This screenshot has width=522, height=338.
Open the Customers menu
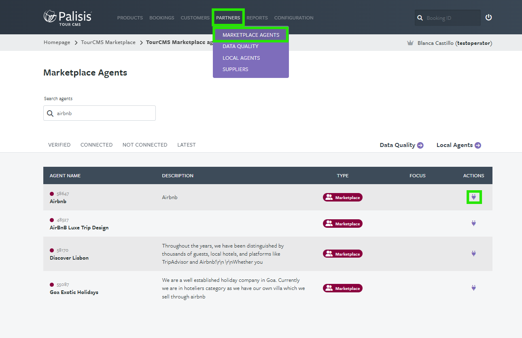[x=195, y=18]
